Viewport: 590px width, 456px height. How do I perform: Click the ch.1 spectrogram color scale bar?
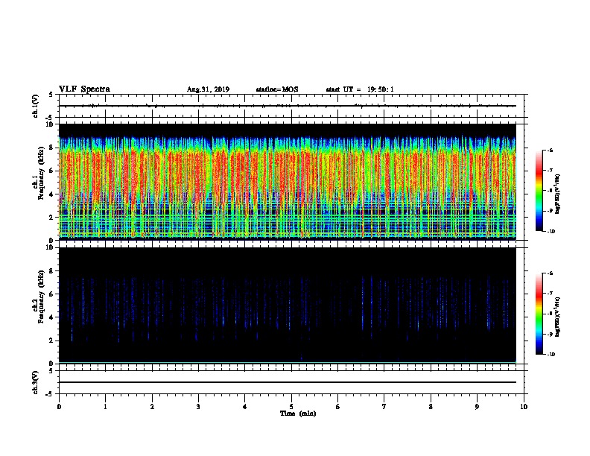click(539, 191)
